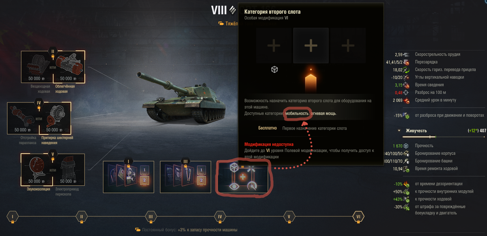Select Вездеходная ходовая modification
The image size is (487, 236).
pos(37,67)
